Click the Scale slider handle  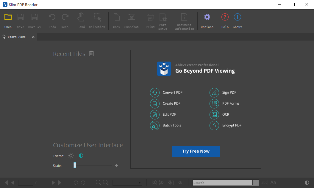click(x=75, y=165)
